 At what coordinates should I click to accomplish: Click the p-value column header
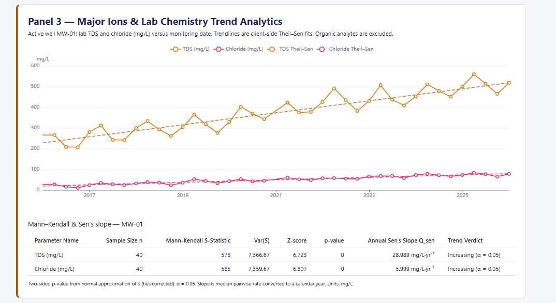pos(334,241)
